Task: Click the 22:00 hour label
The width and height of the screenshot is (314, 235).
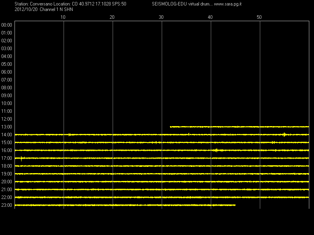Action: tap(7, 197)
